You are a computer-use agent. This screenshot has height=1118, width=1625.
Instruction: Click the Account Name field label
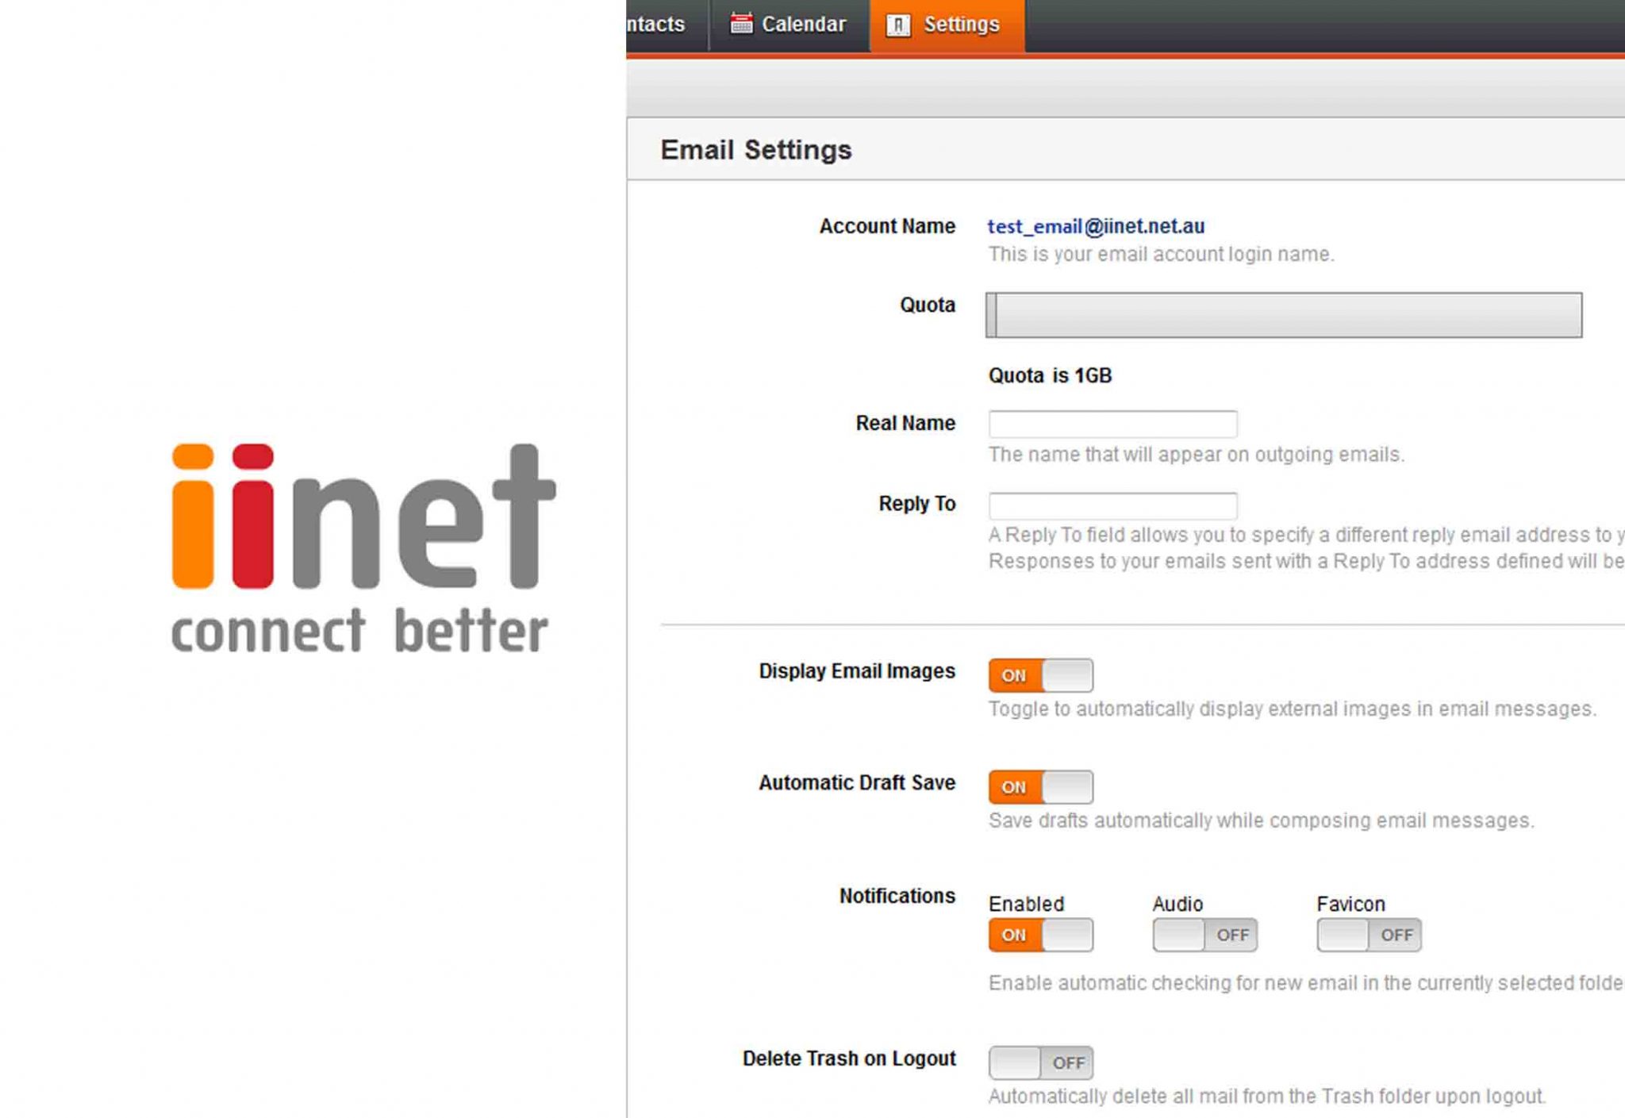(x=885, y=226)
